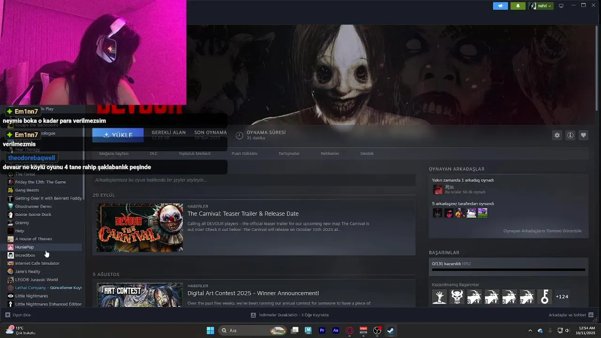The height and width of the screenshot is (338, 601).
Task: Open After Effects from taskbar
Action: (x=336, y=330)
